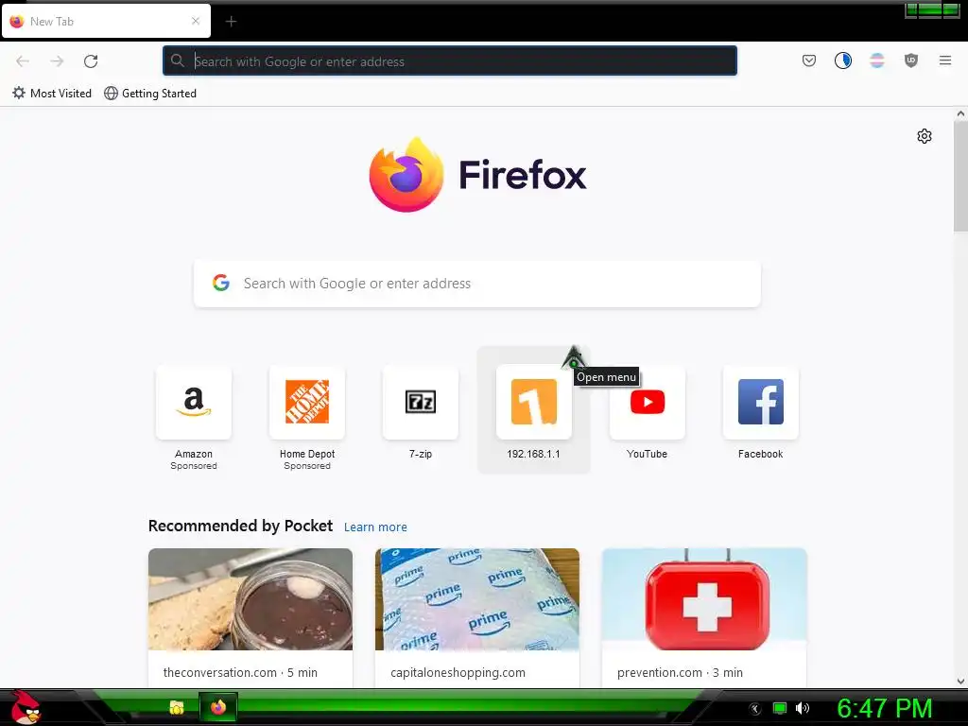Screen dimensions: 968x726
Task: Open the new tab page settings gear
Action: pyautogui.click(x=924, y=136)
